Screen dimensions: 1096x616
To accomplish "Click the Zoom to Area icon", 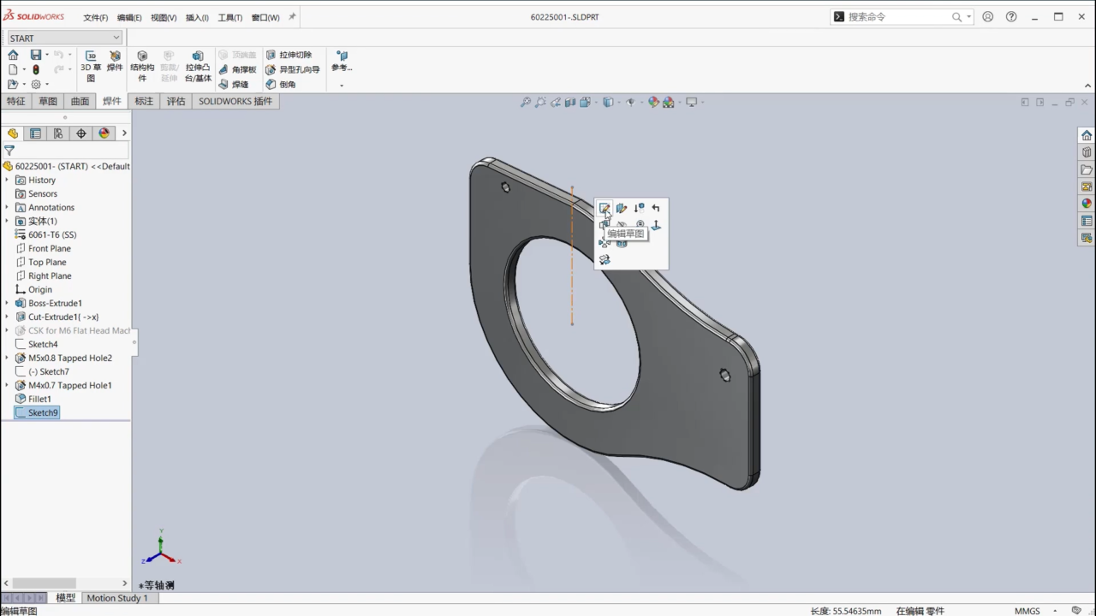I will (x=540, y=102).
